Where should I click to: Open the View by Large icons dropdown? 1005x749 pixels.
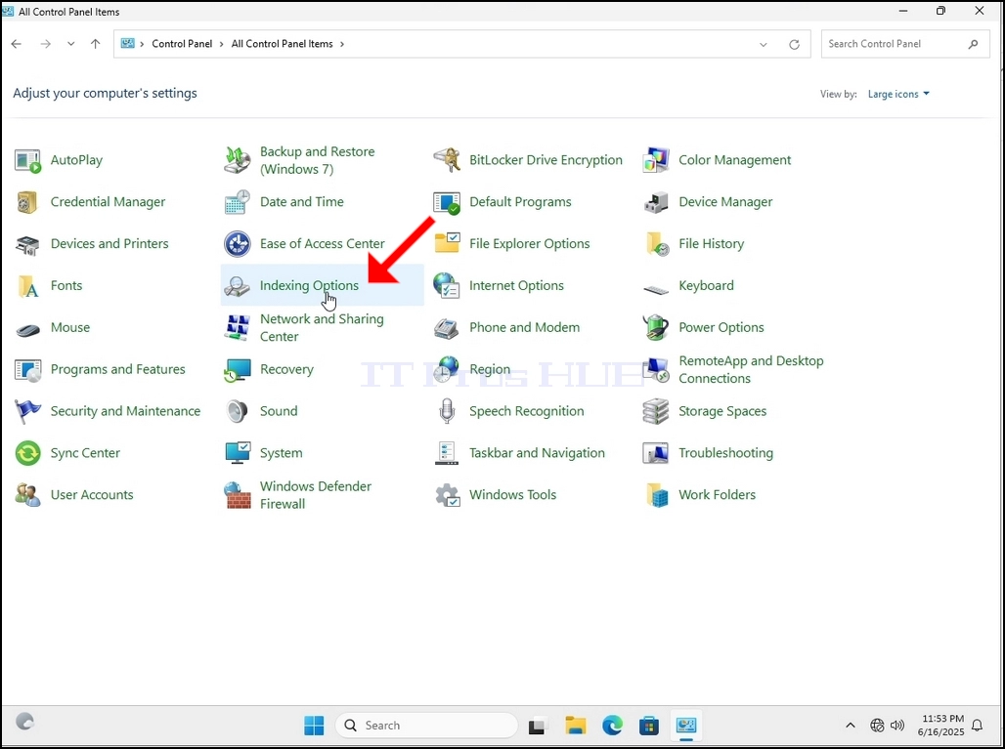(x=898, y=94)
